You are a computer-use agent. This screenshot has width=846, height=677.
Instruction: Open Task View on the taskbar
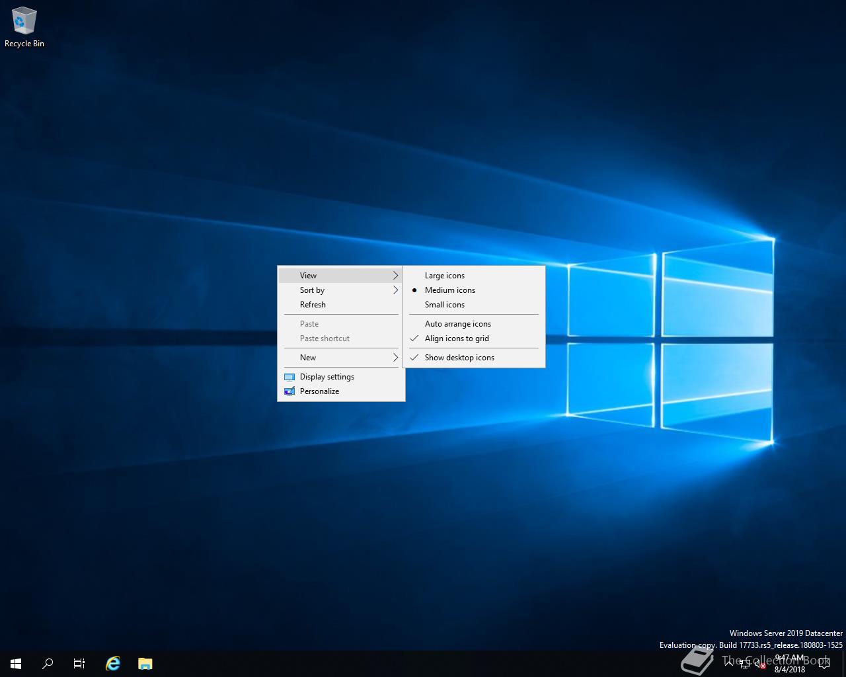click(79, 664)
